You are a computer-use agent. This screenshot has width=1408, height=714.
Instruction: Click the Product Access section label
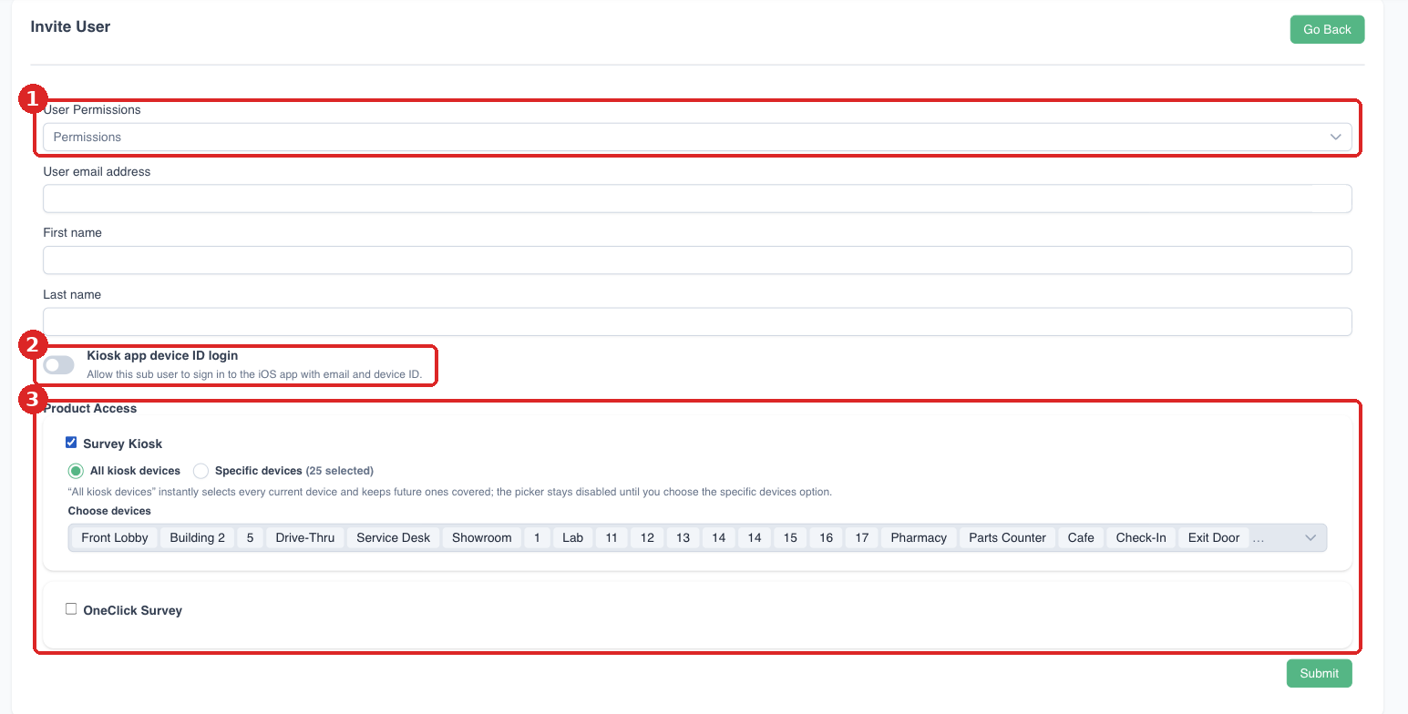coord(90,408)
